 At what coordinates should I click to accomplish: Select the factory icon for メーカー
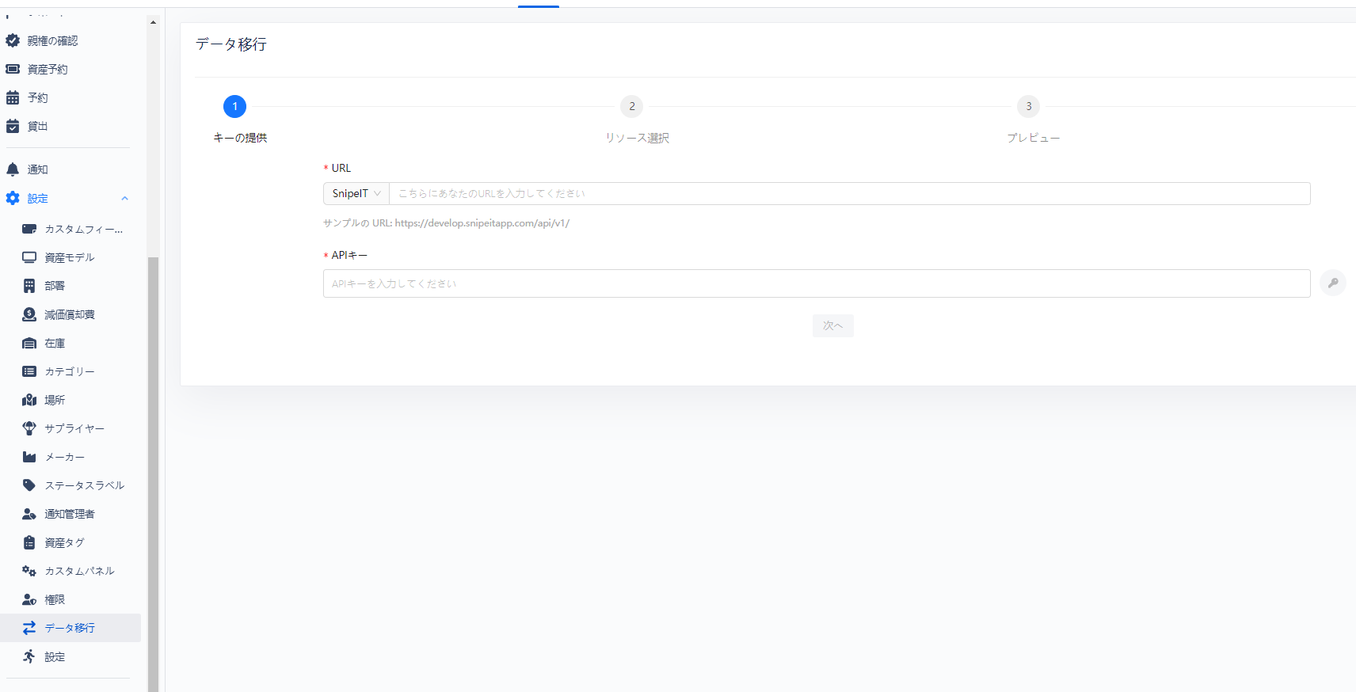coord(29,457)
